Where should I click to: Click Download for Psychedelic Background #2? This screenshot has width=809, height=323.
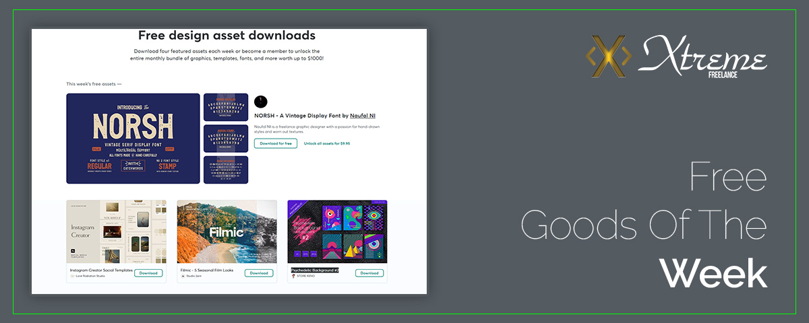[369, 273]
